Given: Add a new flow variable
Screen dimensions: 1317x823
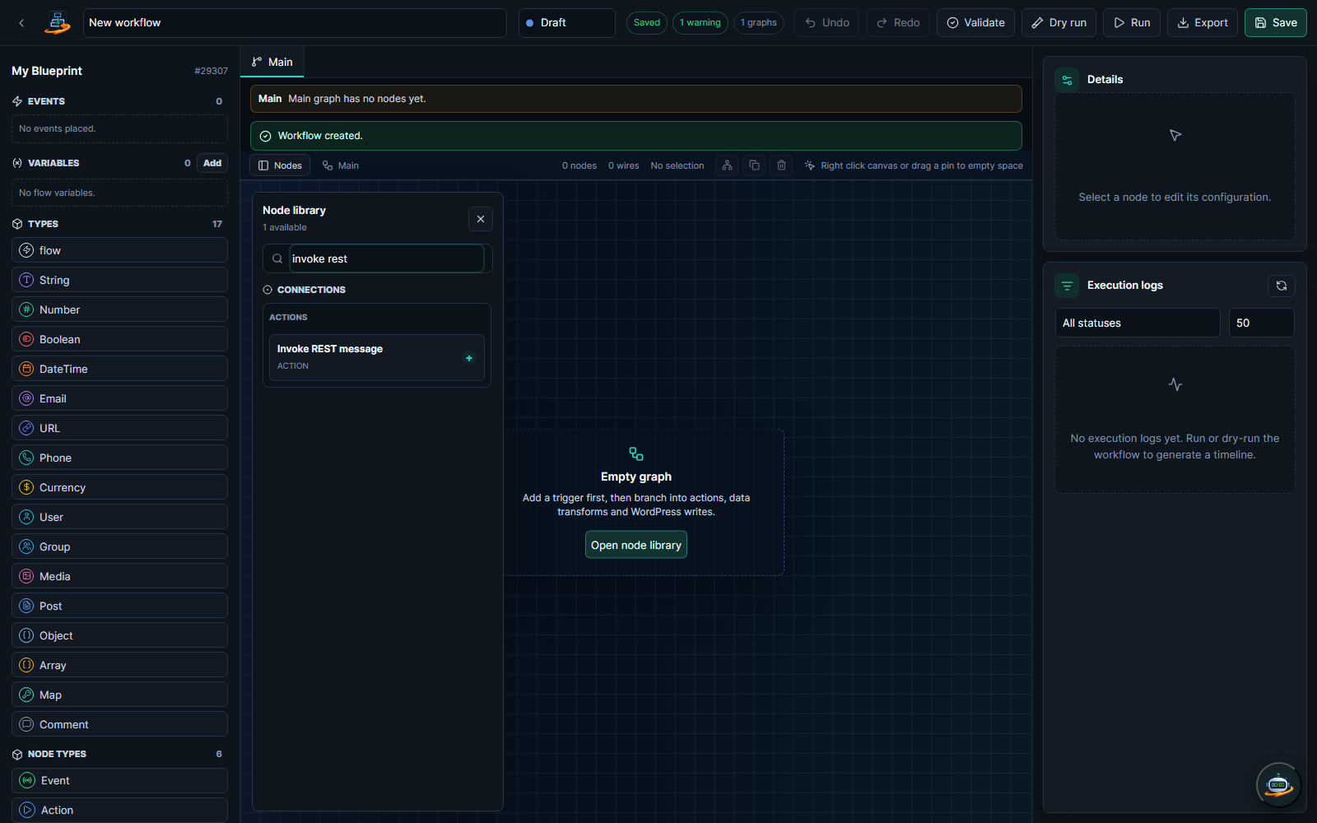Looking at the screenshot, I should click(212, 163).
